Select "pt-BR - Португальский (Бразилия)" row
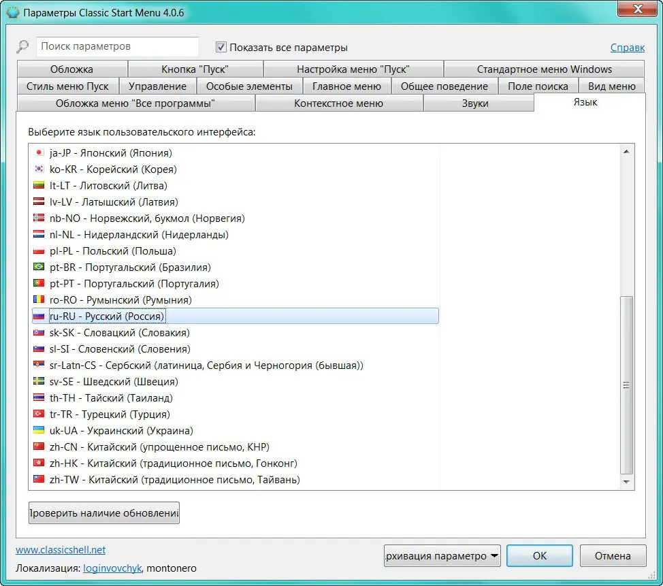This screenshot has height=586, width=663. 236,267
